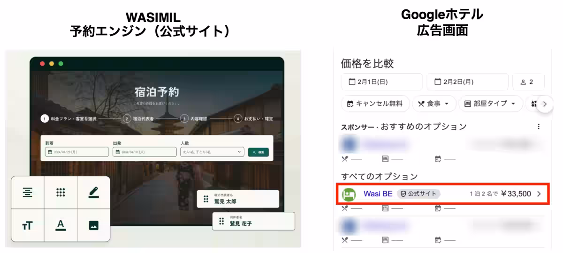Image resolution: width=563 pixels, height=253 pixels.
Task: Click the red window dot in the booking mockup
Action: [42, 64]
